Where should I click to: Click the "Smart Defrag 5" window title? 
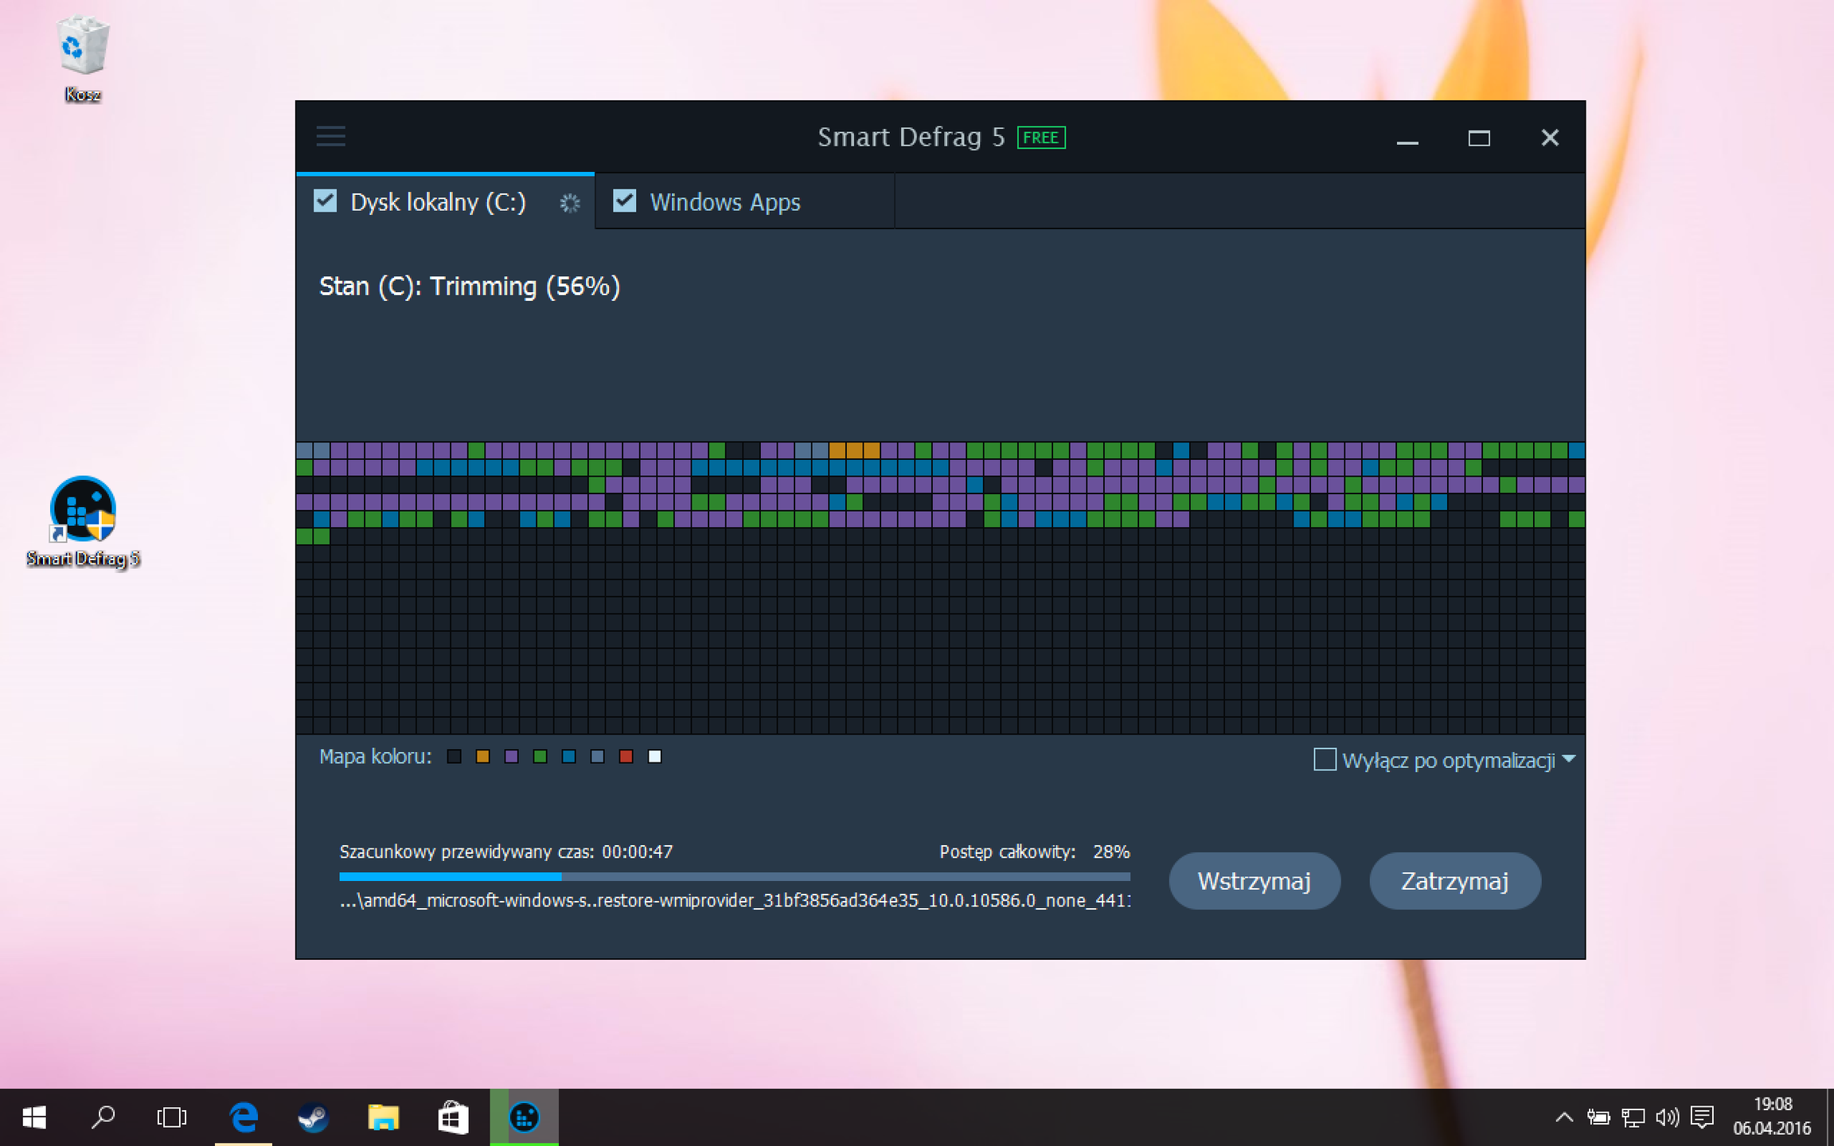pyautogui.click(x=911, y=137)
